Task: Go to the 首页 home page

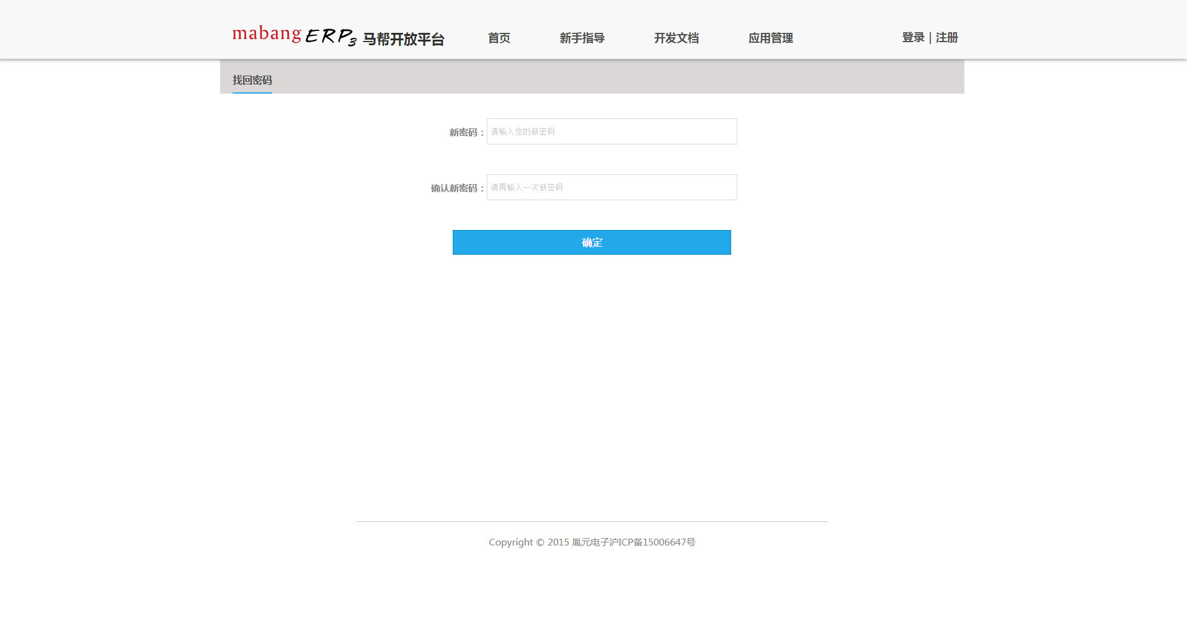Action: tap(499, 38)
